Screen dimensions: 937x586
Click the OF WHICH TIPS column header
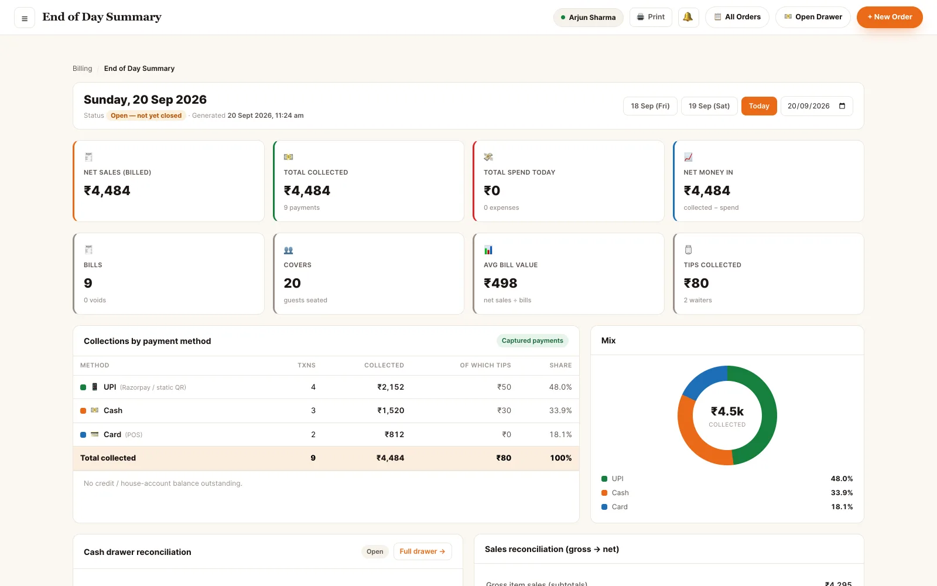tap(485, 365)
